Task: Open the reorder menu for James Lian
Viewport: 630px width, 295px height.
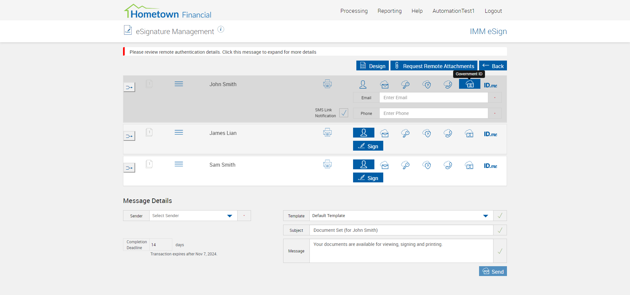Action: (x=179, y=133)
